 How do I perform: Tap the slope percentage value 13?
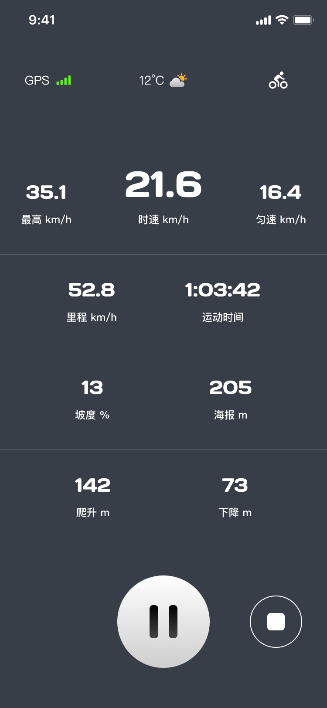[x=92, y=388]
